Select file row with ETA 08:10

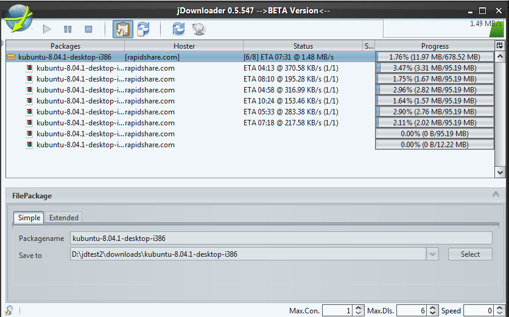point(250,79)
